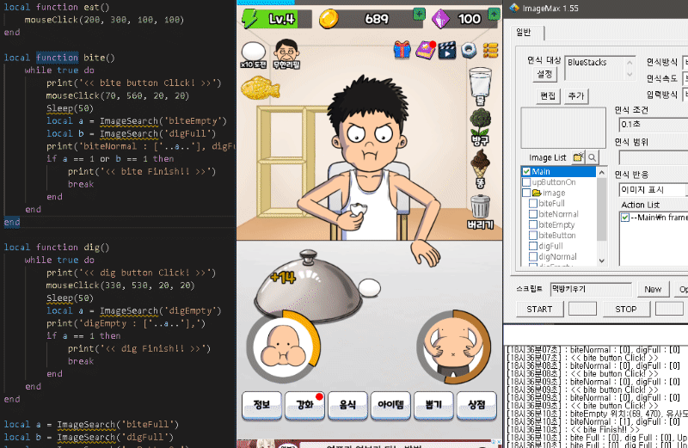Check the biteButton checkbox
This screenshot has height=448, width=688.
point(533,236)
